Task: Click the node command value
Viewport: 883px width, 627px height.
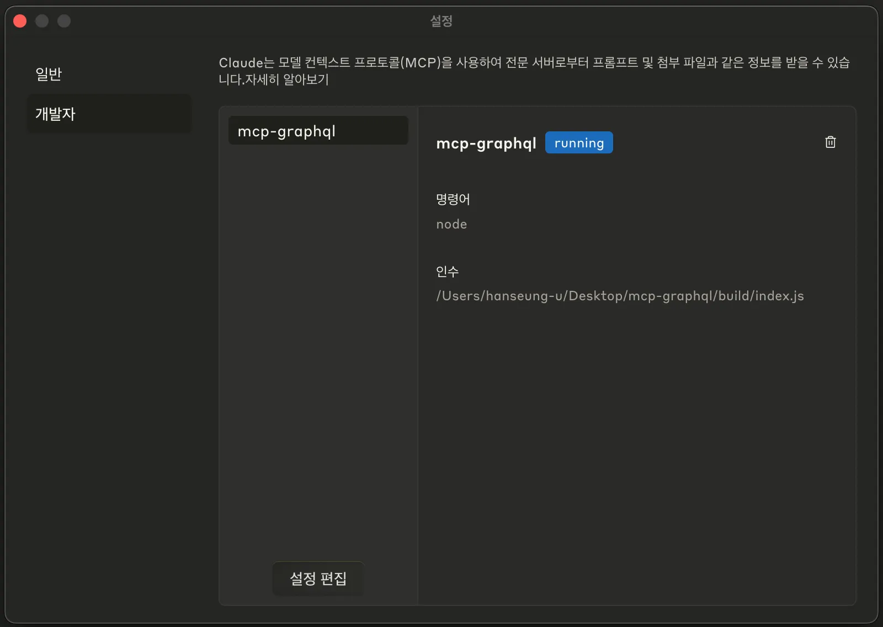Action: click(451, 224)
